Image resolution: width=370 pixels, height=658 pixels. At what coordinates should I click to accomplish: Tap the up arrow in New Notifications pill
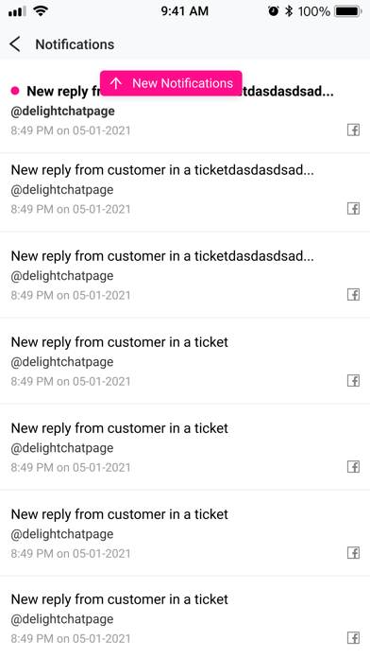coord(116,83)
